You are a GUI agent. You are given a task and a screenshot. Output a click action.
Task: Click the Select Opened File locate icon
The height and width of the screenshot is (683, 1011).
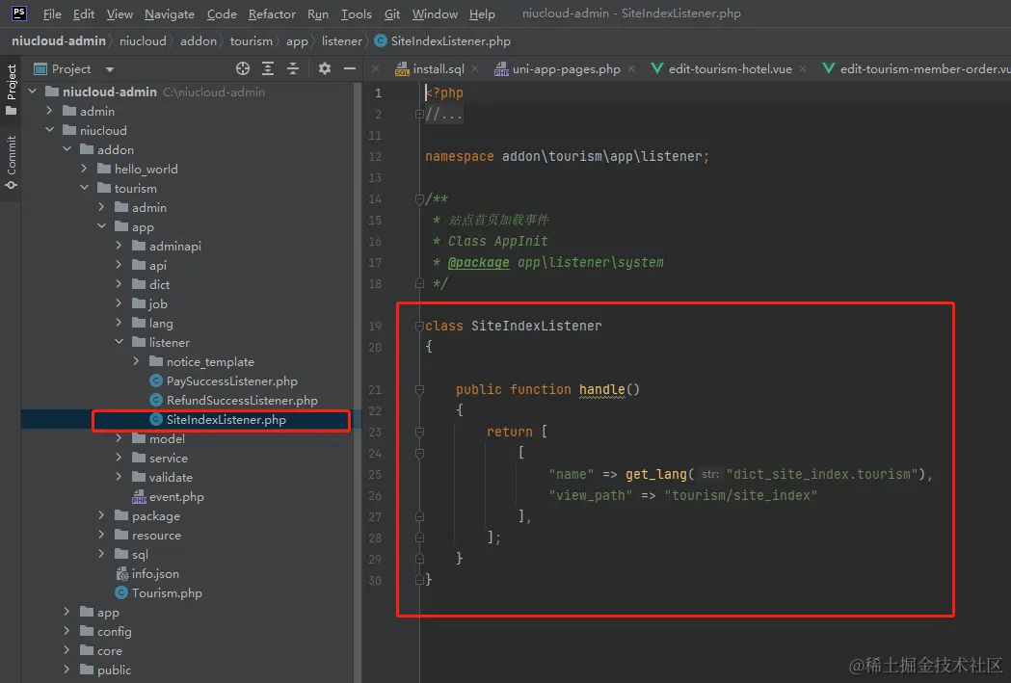[243, 68]
